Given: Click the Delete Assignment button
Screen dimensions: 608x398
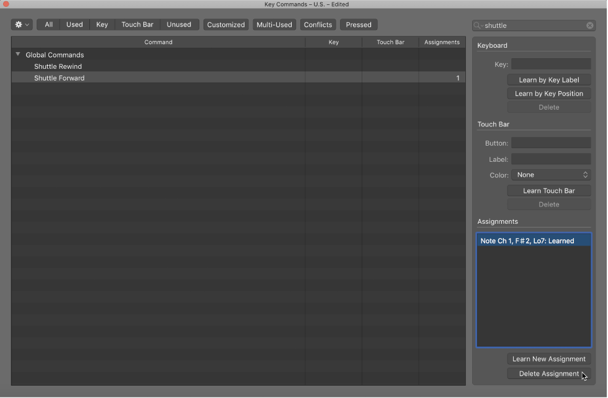Looking at the screenshot, I should coord(548,373).
